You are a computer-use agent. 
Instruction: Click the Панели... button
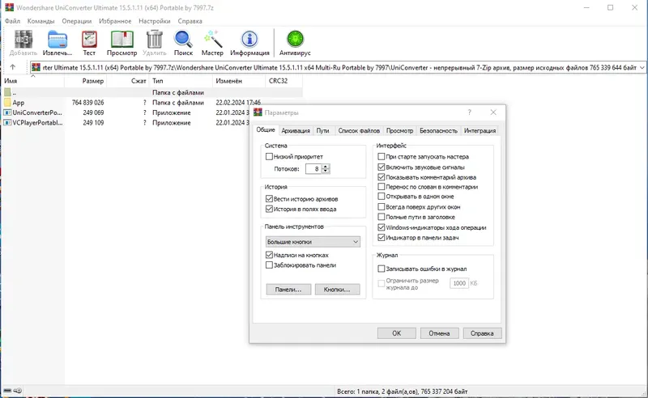[x=288, y=290]
